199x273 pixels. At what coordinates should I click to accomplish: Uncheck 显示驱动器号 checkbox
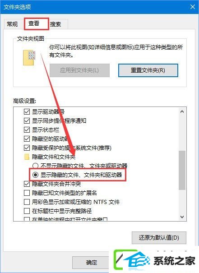click(x=27, y=111)
